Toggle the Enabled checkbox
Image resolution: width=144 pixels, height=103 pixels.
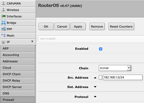101,49
